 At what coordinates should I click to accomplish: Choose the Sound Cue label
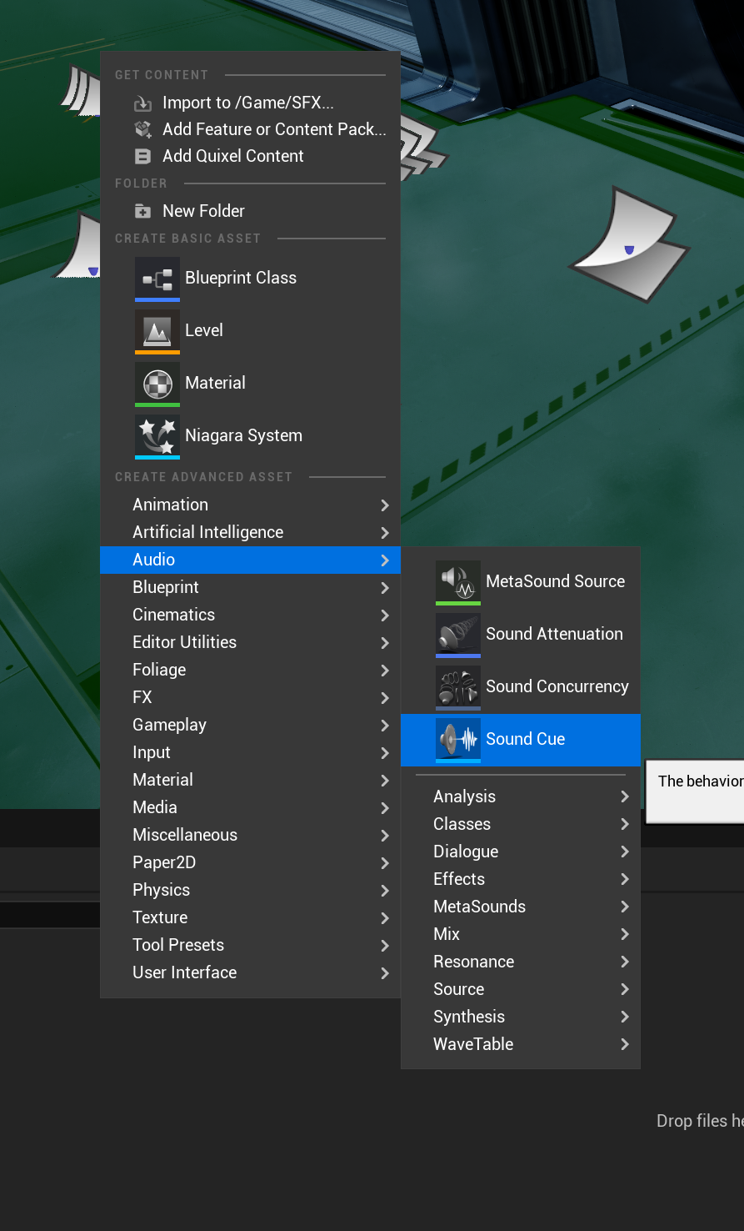(x=526, y=739)
